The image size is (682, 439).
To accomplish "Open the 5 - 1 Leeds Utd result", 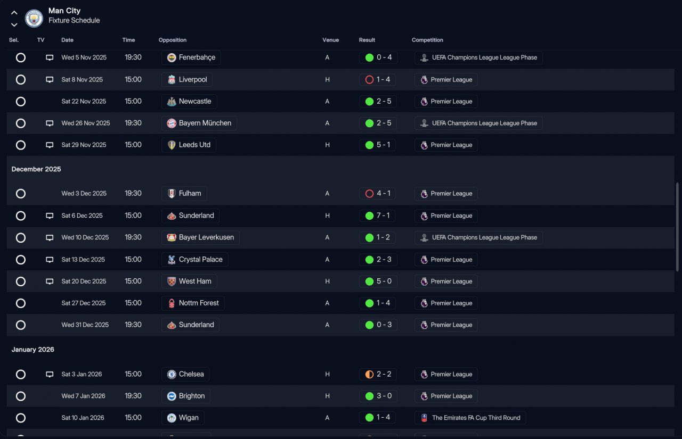I will (x=383, y=145).
